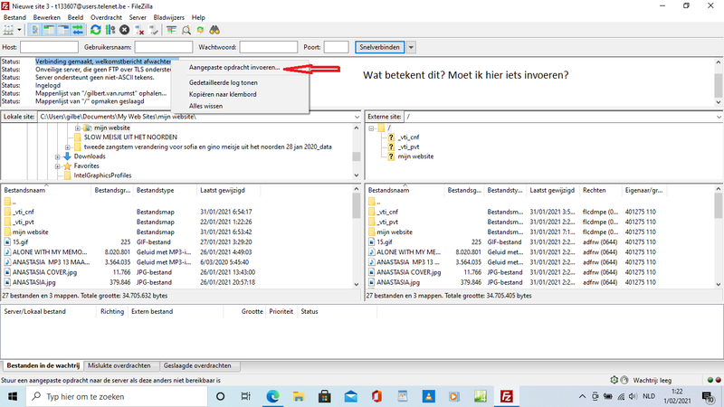Open the directory listing filters icon

[171, 30]
